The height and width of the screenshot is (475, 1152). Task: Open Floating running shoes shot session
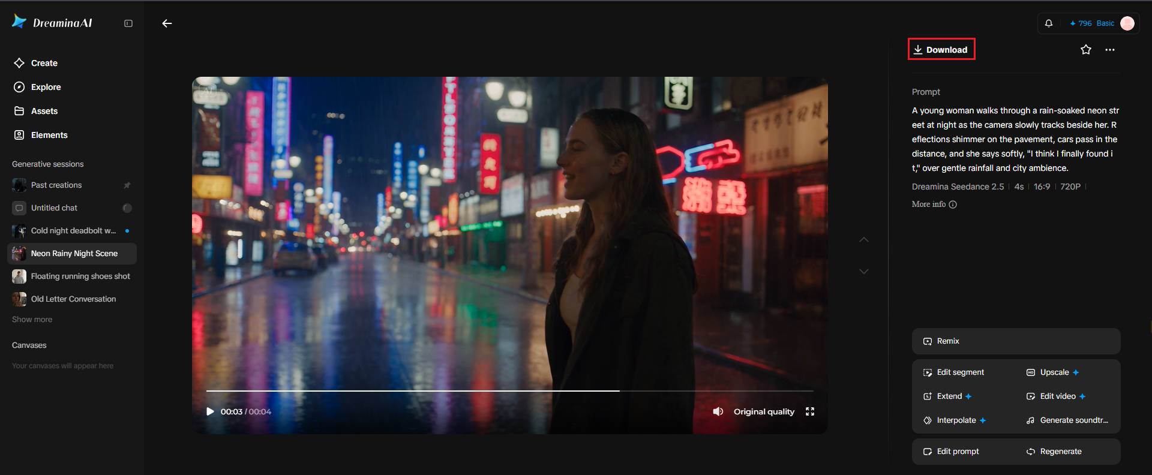point(72,276)
